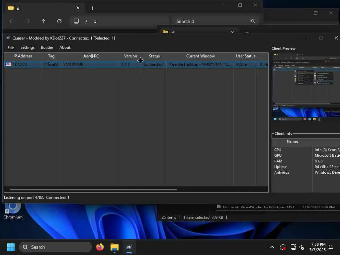The image size is (340, 255).
Task: Open File Explorer from the taskbar
Action: (x=114, y=247)
